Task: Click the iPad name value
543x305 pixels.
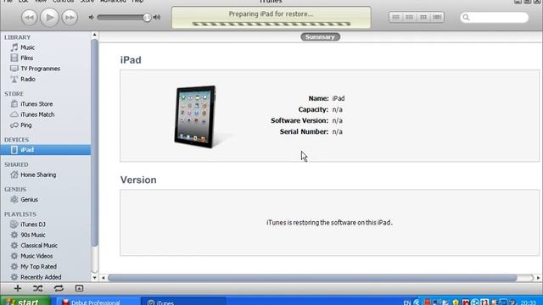Action: pyautogui.click(x=339, y=98)
